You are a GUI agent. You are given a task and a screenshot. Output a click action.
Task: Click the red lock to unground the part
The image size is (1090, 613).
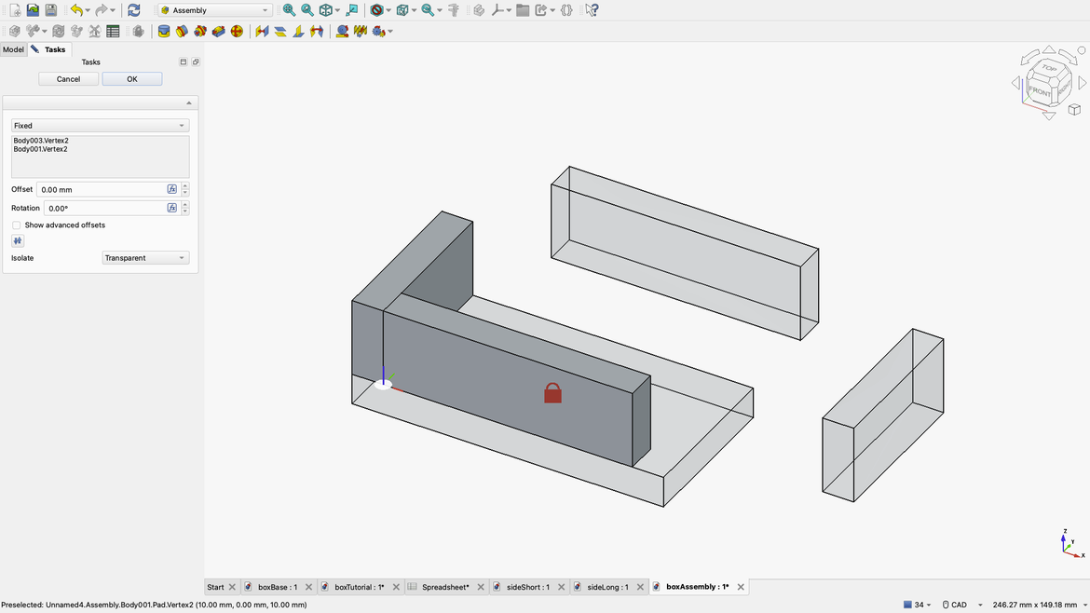pyautogui.click(x=552, y=392)
